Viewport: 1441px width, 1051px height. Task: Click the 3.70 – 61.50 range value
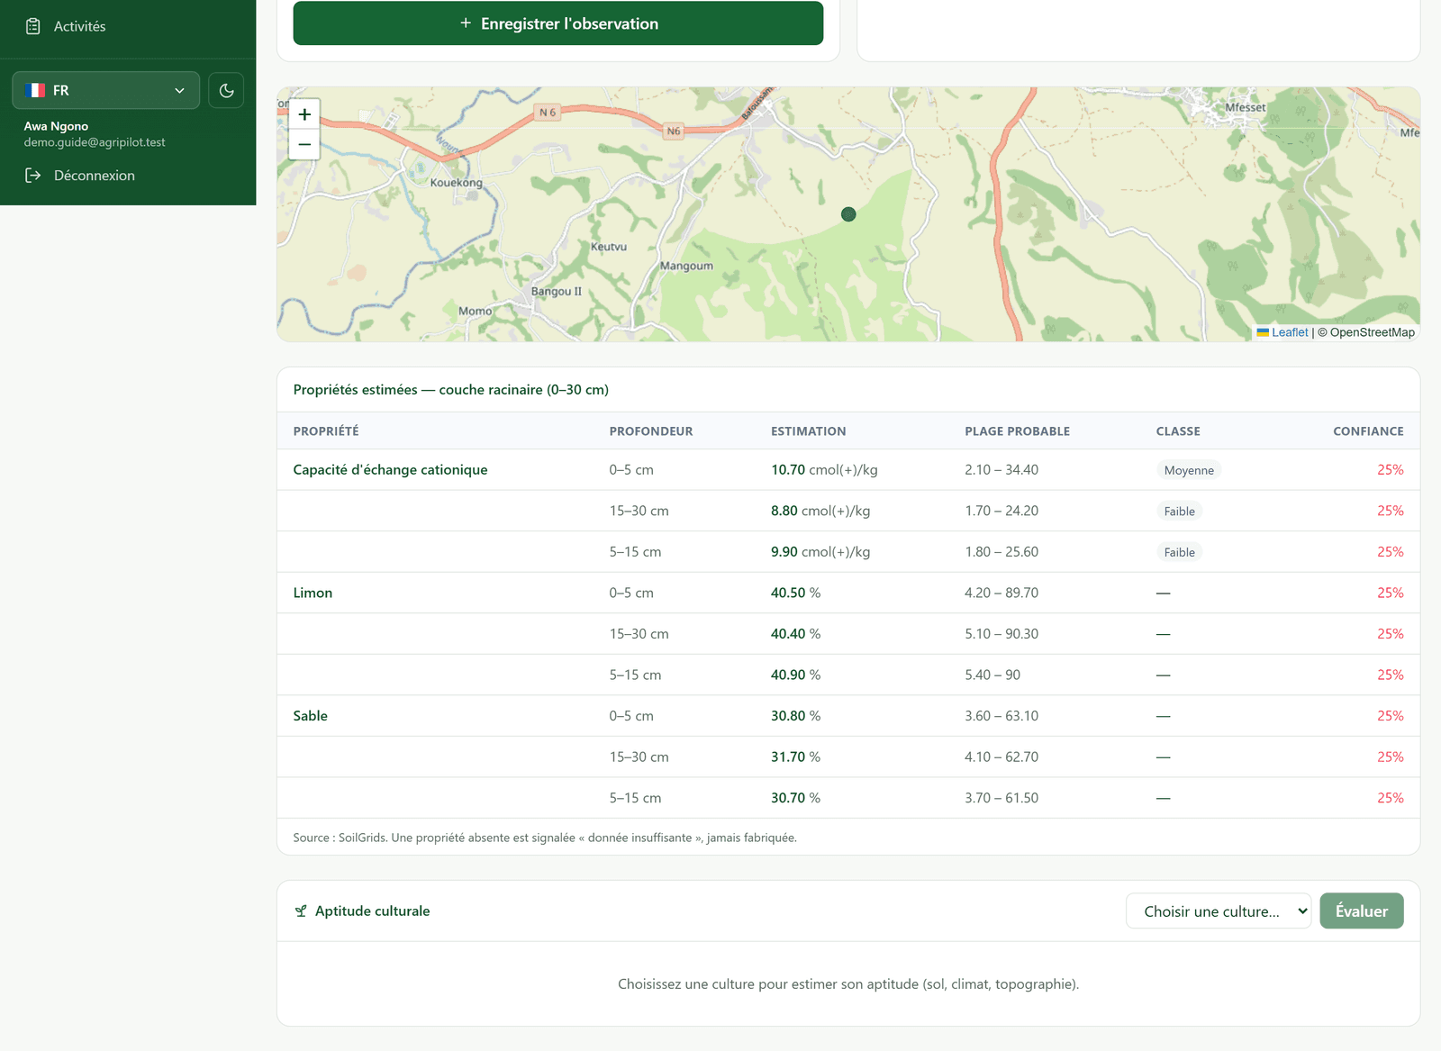tap(1001, 798)
